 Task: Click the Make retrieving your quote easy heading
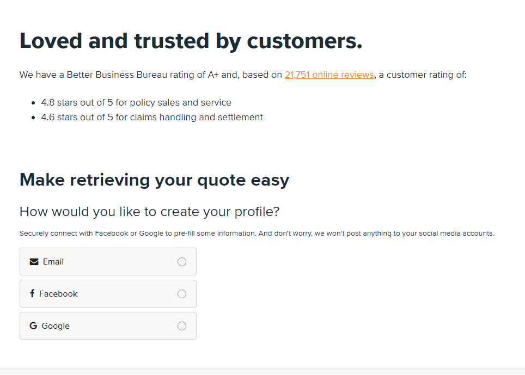(154, 180)
